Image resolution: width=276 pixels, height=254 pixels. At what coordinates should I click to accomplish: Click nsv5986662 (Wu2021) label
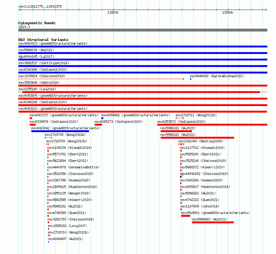pos(198,193)
